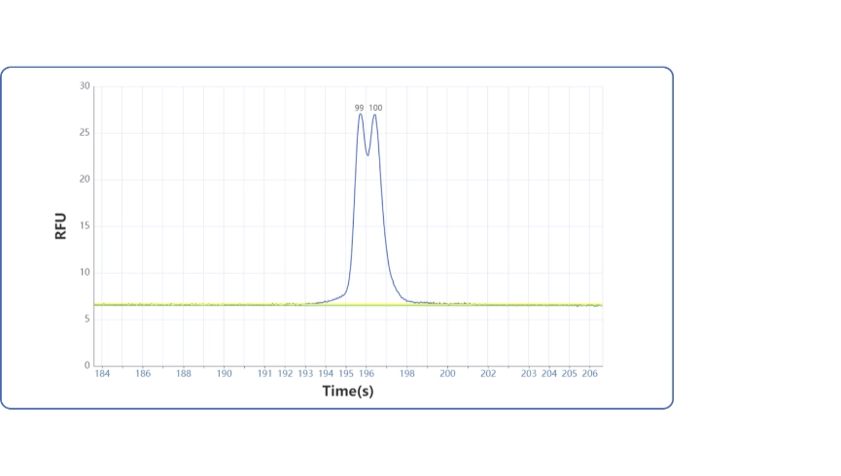Image resolution: width=841 pixels, height=476 pixels.
Task: Click the 20 value on the RFU axis
Action: (x=85, y=180)
